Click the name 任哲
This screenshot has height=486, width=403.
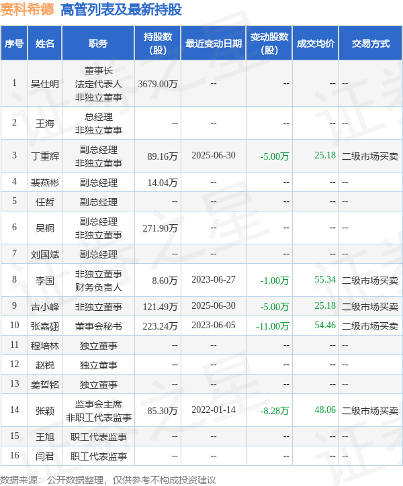(45, 202)
